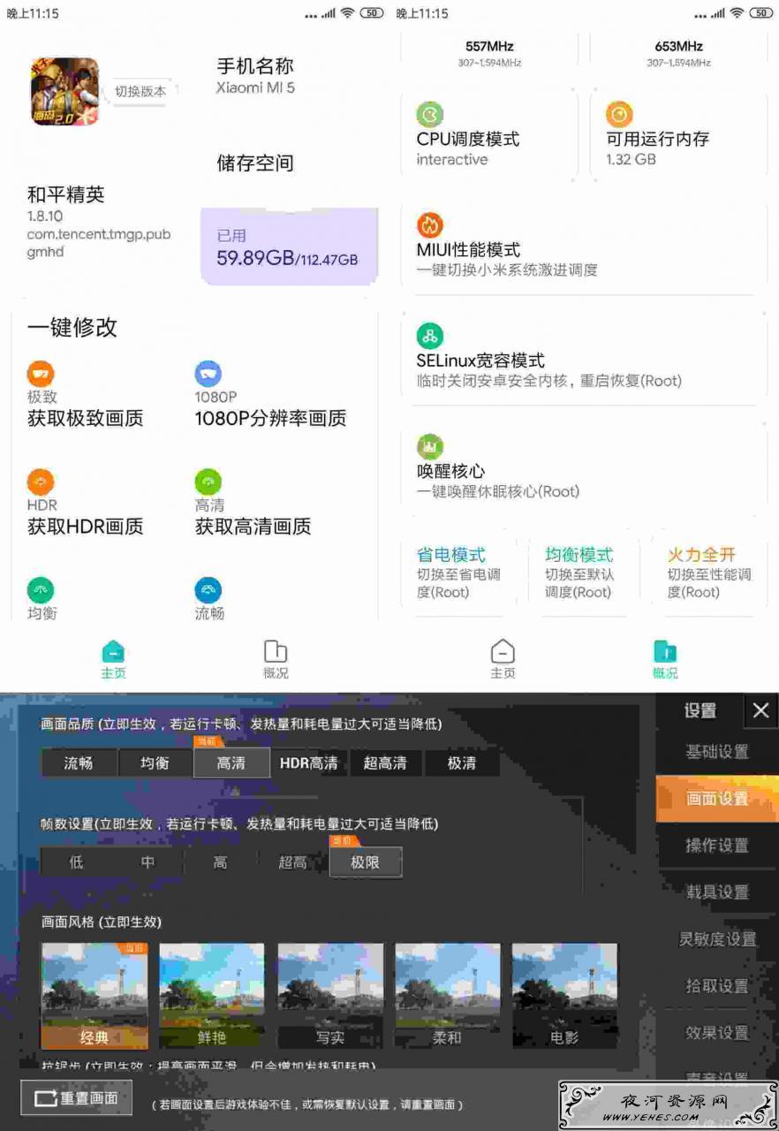The height and width of the screenshot is (1131, 779).
Task: Set frame rate to 极限
Action: 366,862
